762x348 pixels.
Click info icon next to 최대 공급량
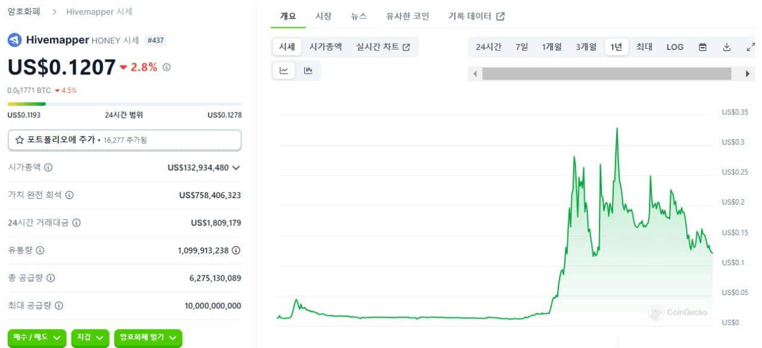[x=58, y=306]
